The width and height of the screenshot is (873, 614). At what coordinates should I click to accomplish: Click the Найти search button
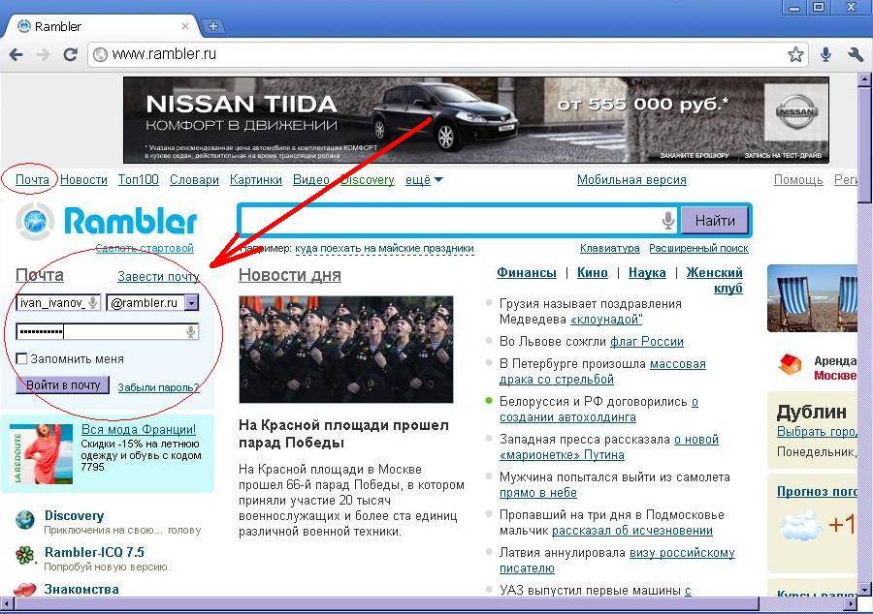(x=715, y=221)
